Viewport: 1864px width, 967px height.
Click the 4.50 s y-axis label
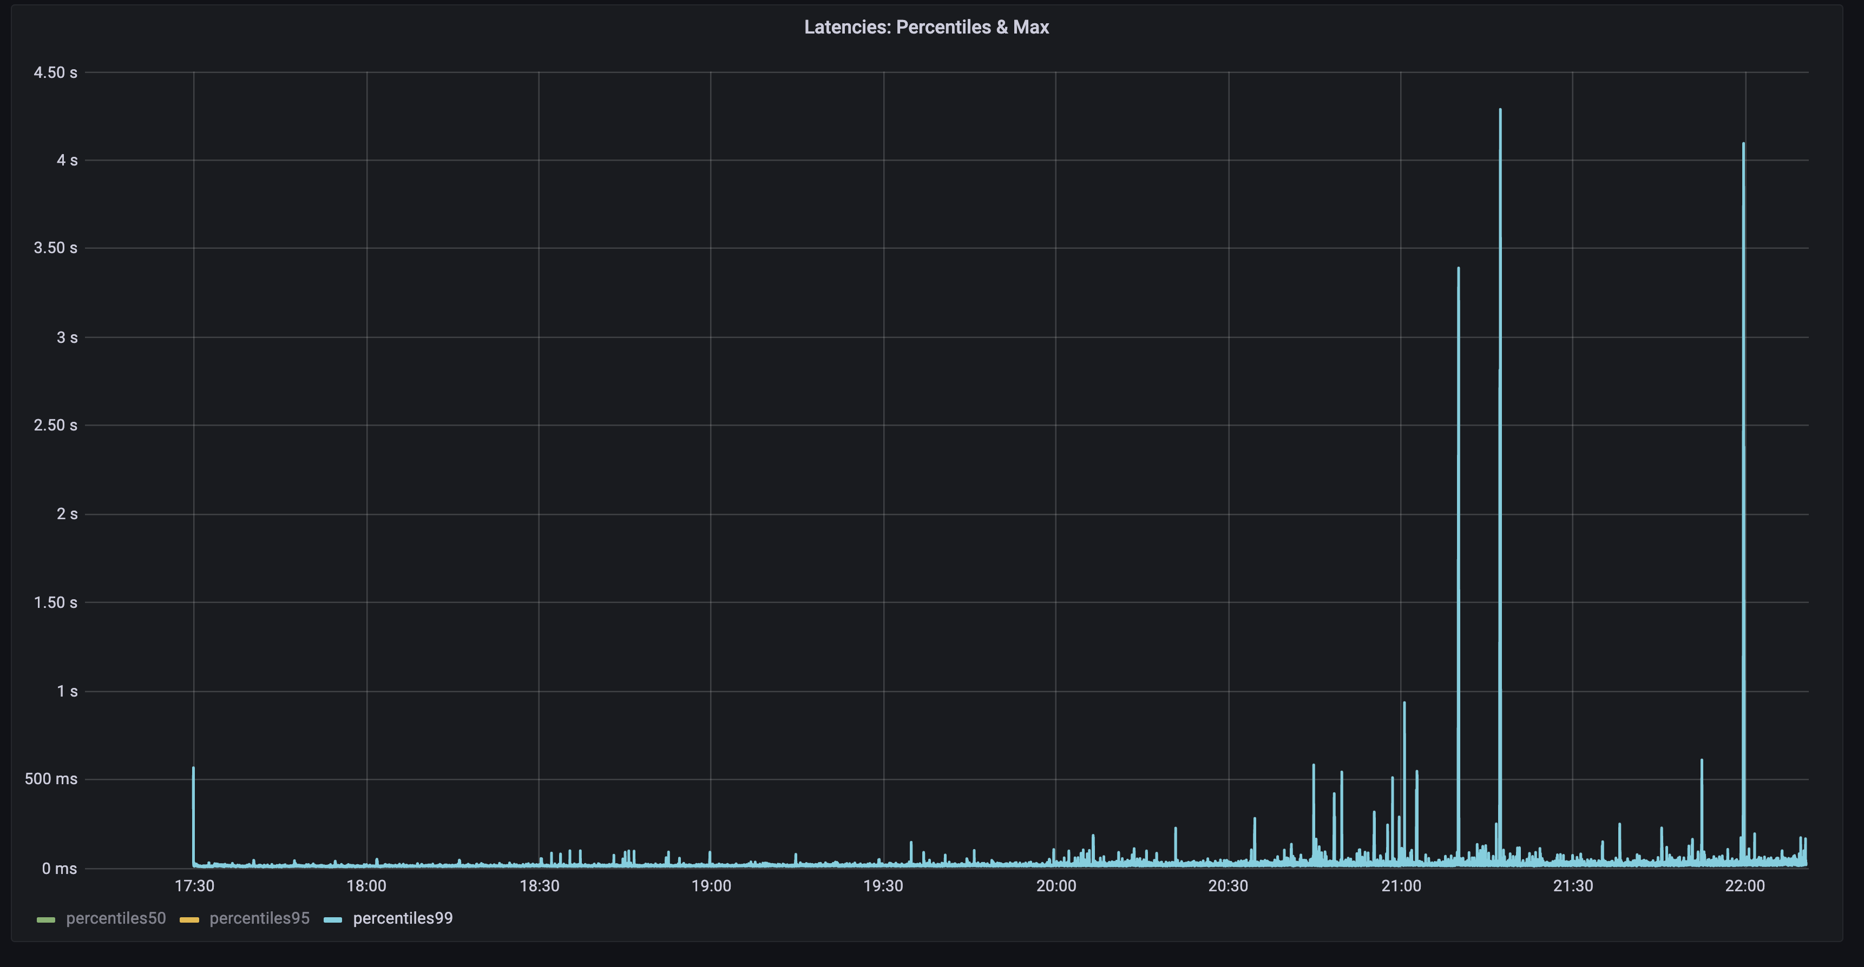[x=55, y=72]
